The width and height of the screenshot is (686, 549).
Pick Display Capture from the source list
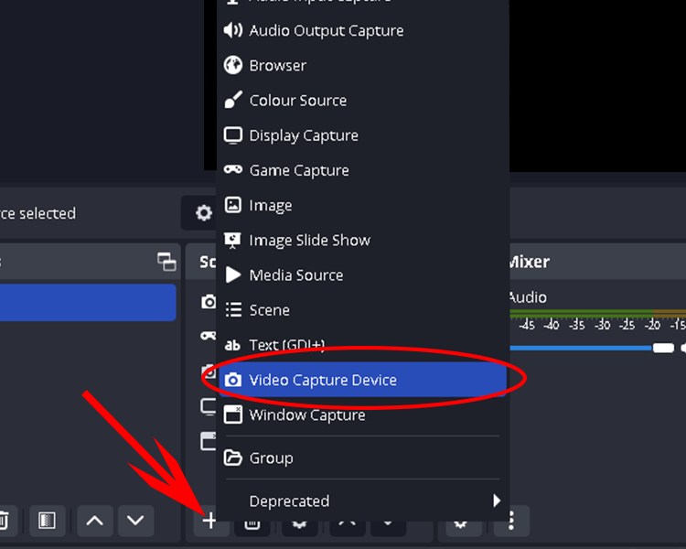(362, 135)
